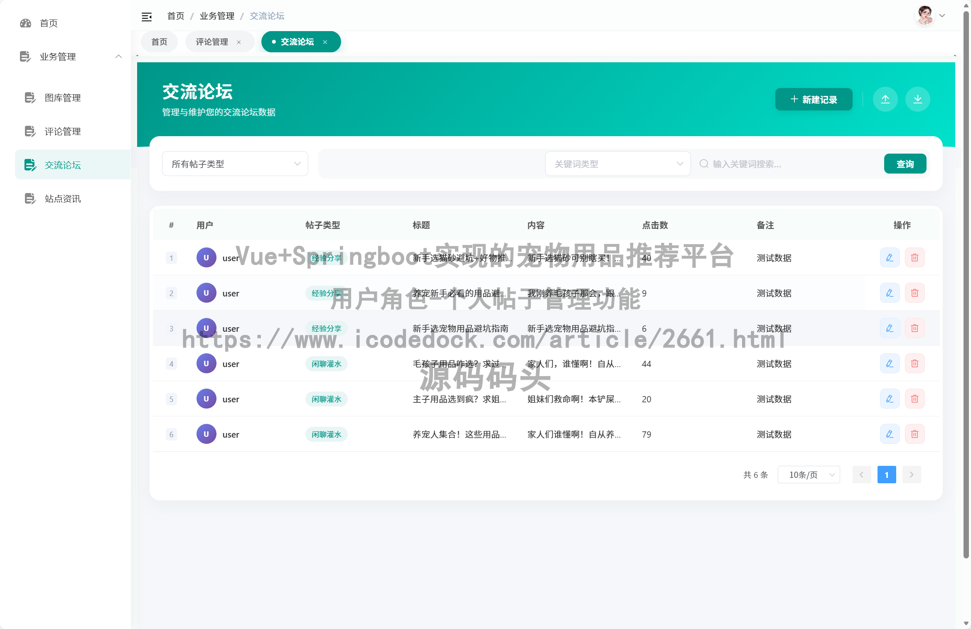The width and height of the screenshot is (971, 629).
Task: Delete row 4 with its trash icon
Action: [914, 363]
